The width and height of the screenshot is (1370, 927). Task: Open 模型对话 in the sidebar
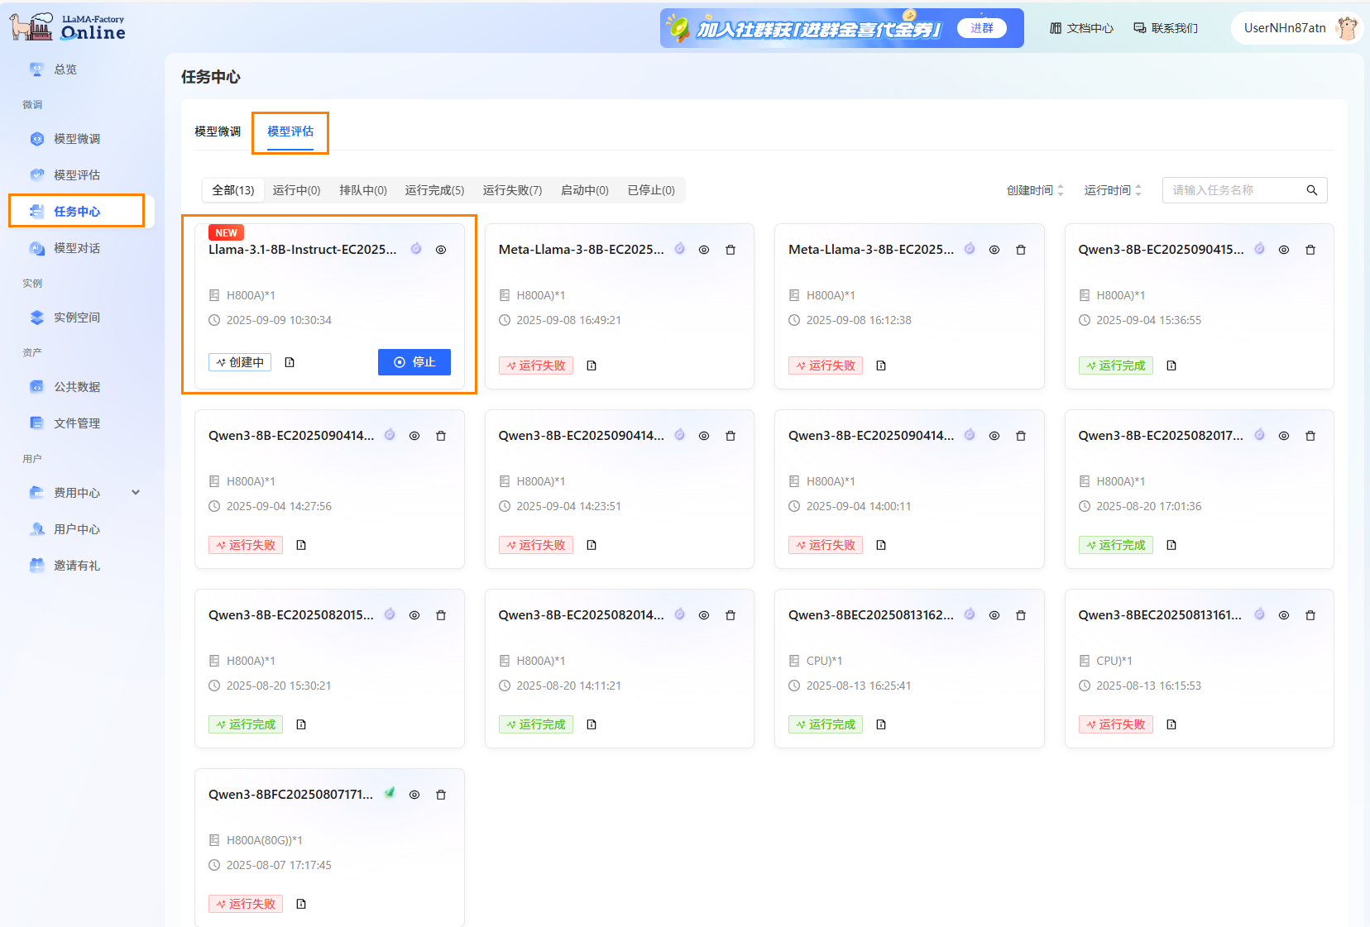(x=76, y=248)
